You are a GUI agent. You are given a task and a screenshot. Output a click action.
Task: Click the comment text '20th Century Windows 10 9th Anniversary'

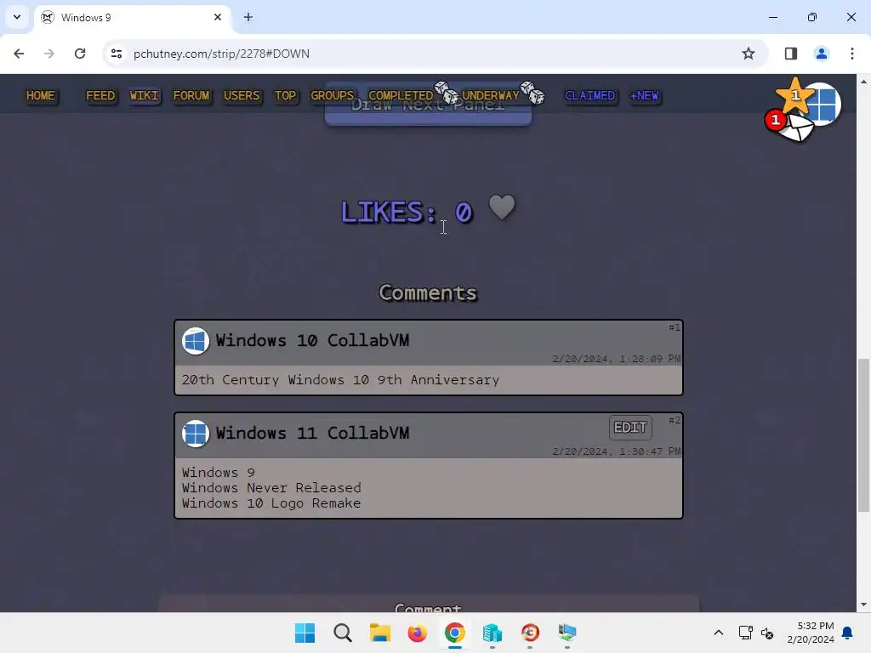340,380
